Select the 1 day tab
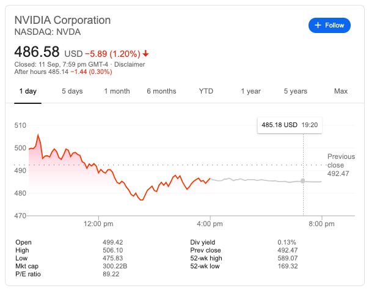Viewport: 369px width, 291px height. 27,91
